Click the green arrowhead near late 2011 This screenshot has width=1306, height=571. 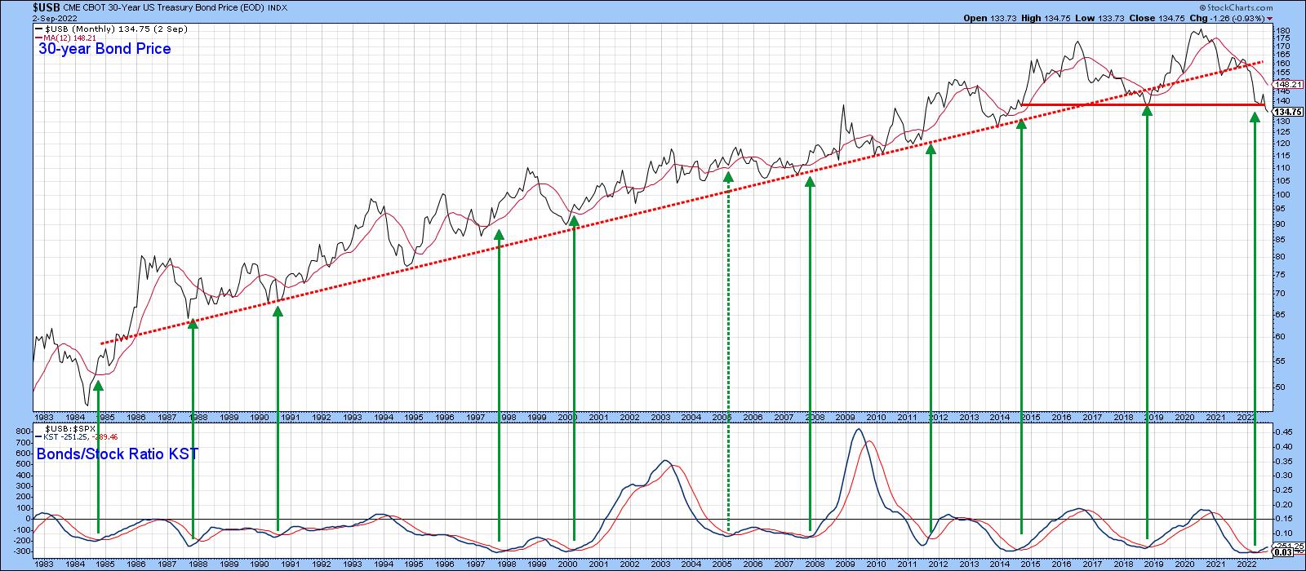pos(931,149)
